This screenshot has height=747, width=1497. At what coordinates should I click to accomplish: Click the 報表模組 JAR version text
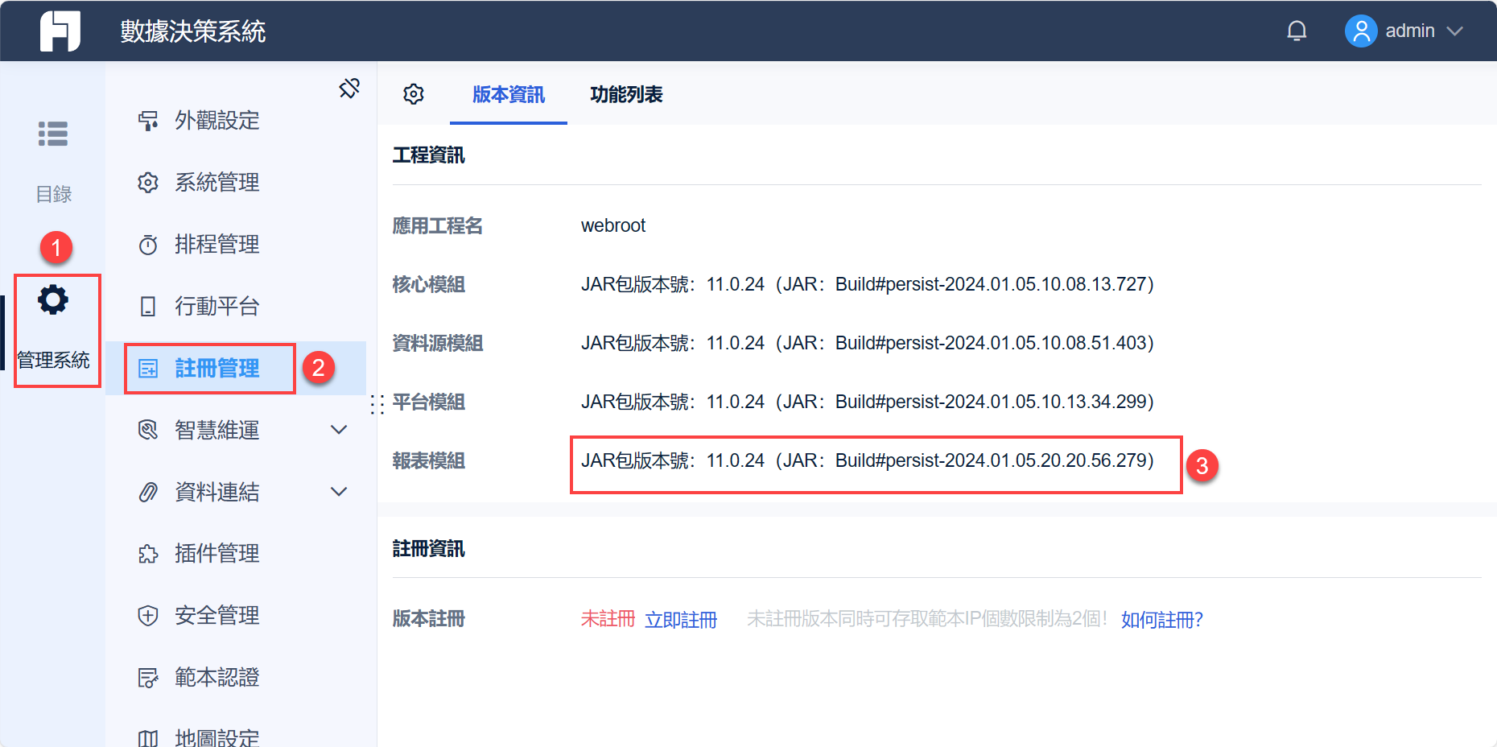[868, 460]
